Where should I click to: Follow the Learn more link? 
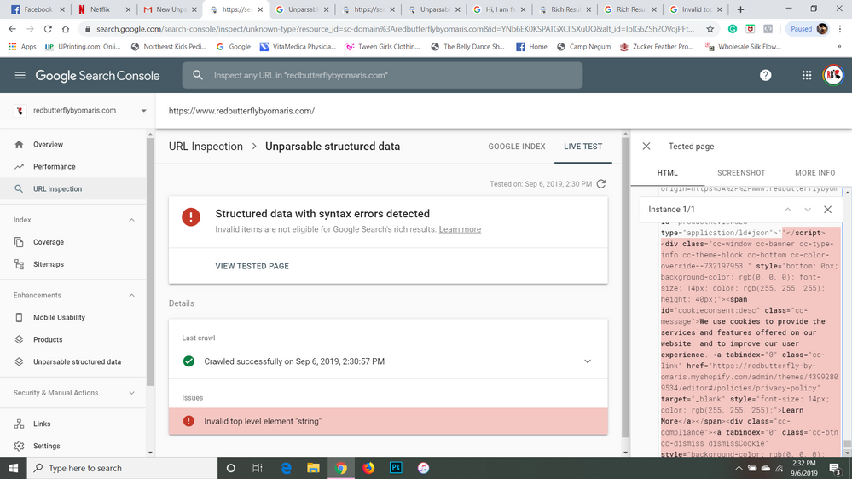tap(460, 229)
